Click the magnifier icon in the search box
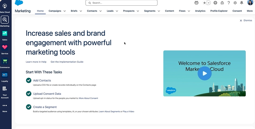The height and width of the screenshot is (129, 255). pyautogui.click(x=90, y=3)
